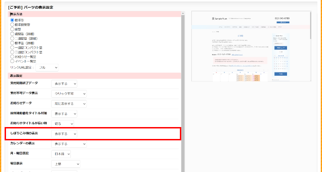Open the お知らせタイトルが長い時 dropdown
The height and width of the screenshot is (172, 322).
63,124
